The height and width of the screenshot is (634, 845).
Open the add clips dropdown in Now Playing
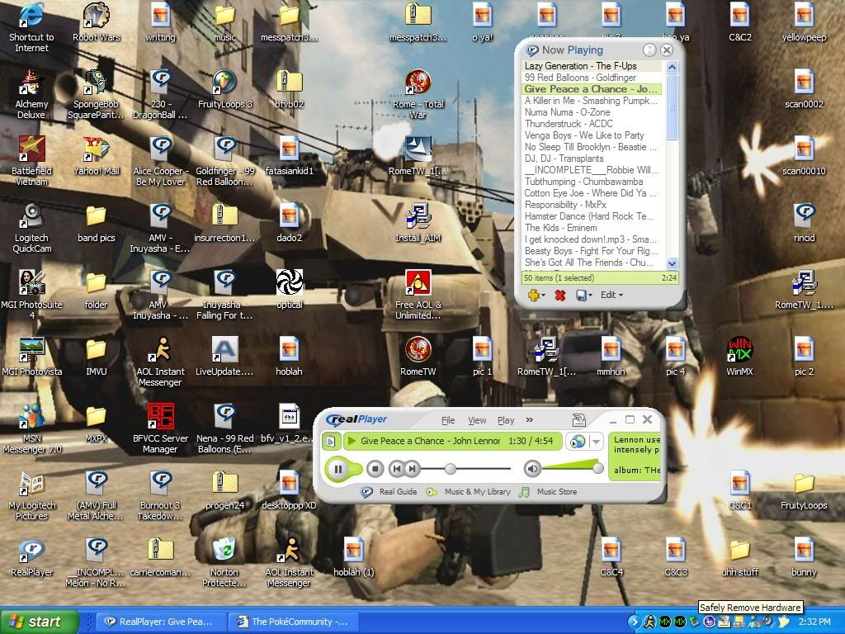tap(536, 295)
